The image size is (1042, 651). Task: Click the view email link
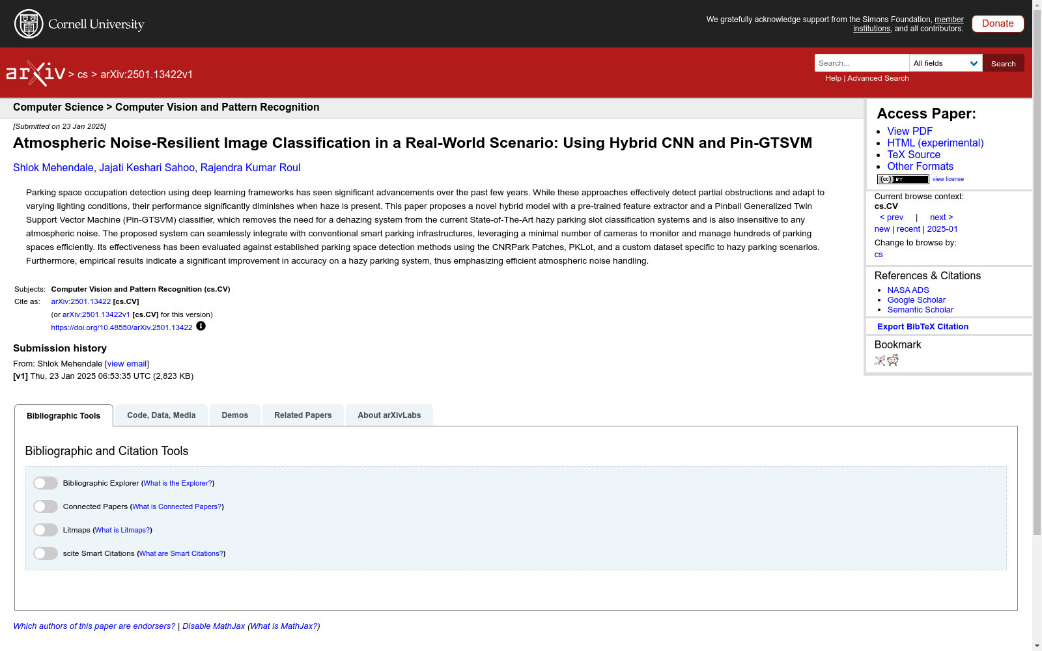pyautogui.click(x=127, y=364)
